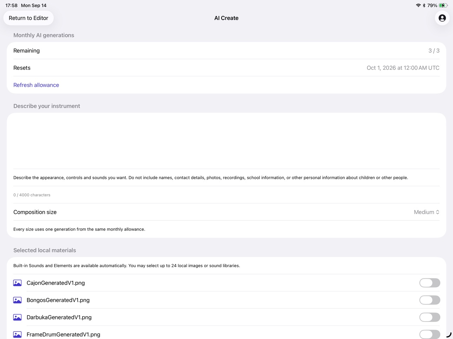Click the 0 / 4000 characters counter
The height and width of the screenshot is (339, 453).
coord(32,195)
